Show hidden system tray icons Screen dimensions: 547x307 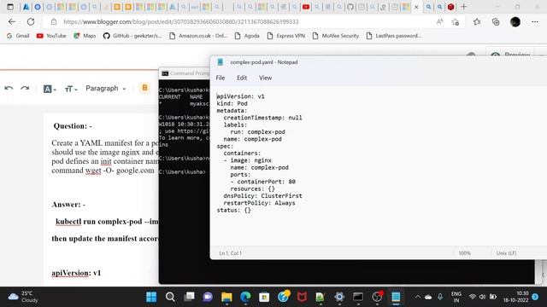[x=417, y=297]
